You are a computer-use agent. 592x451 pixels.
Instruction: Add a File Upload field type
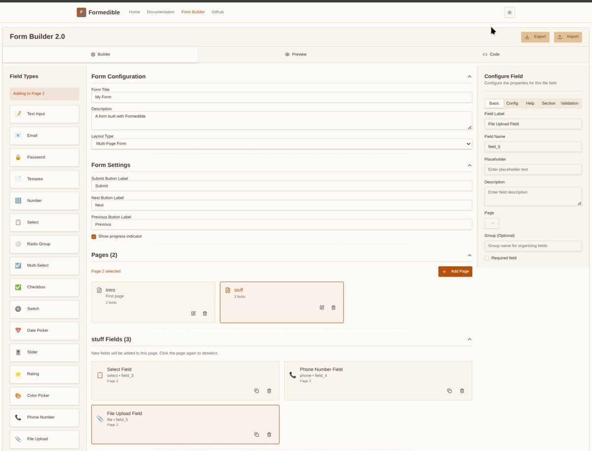tap(44, 439)
